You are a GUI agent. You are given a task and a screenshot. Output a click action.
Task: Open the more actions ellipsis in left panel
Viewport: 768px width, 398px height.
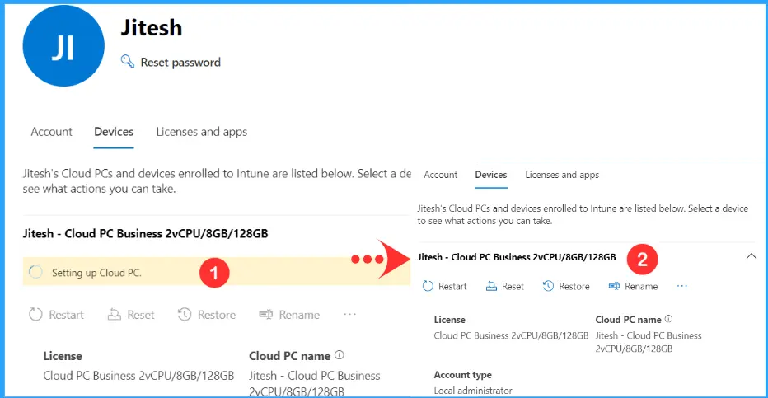coord(349,314)
